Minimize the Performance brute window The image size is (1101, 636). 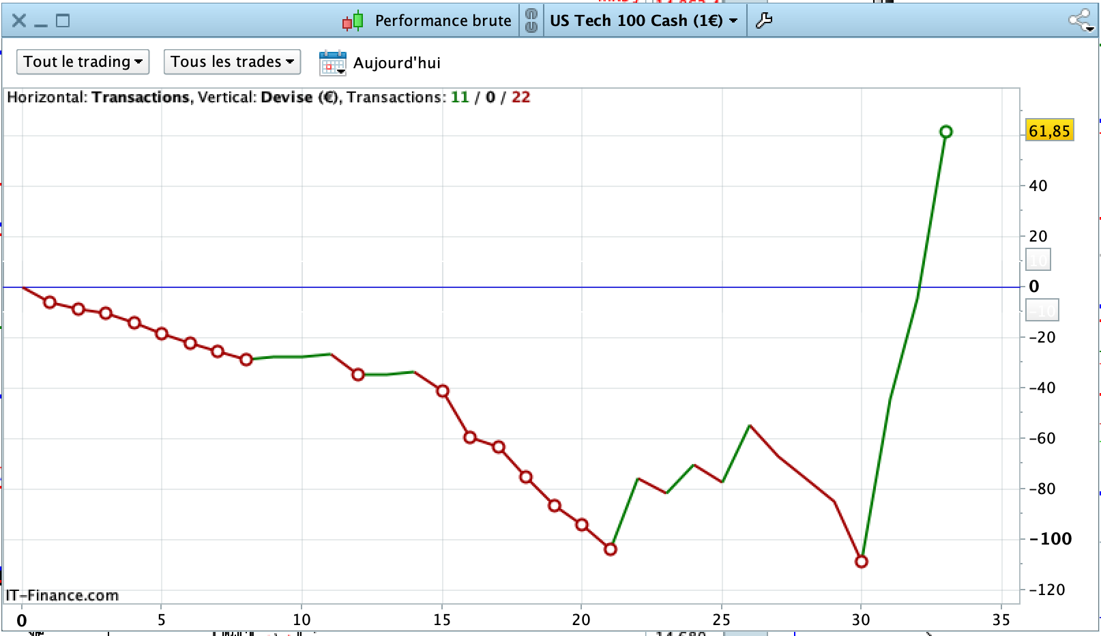41,25
